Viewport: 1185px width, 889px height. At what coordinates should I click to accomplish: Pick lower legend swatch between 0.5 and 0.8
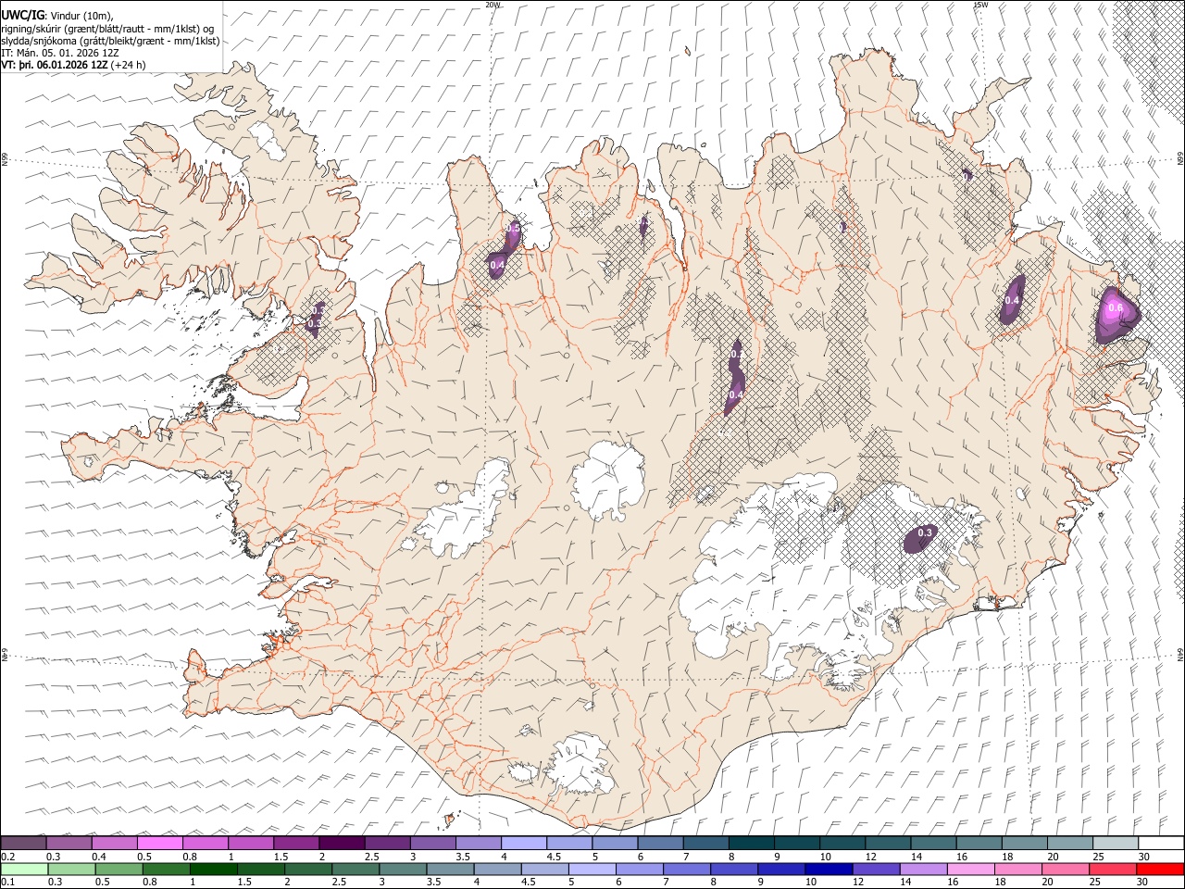(119, 869)
